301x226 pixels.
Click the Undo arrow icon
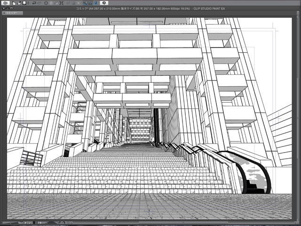coord(34,3)
